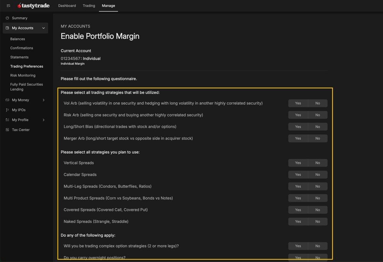383x262 pixels.
Task: Choose Yes for Vol Arb strategy
Action: pyautogui.click(x=298, y=103)
